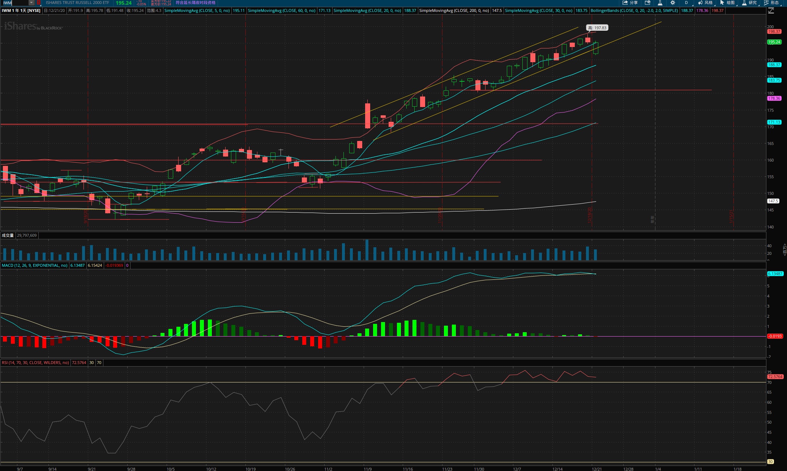Click the 日:12/21/20 date field
Screen dimensions: 787x471
55,10
